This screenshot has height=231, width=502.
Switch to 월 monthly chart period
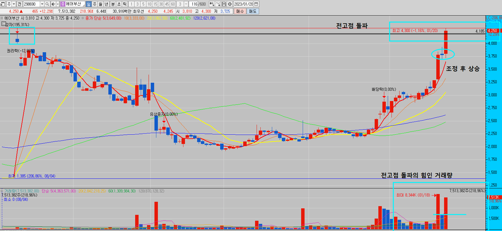(x=101, y=4)
